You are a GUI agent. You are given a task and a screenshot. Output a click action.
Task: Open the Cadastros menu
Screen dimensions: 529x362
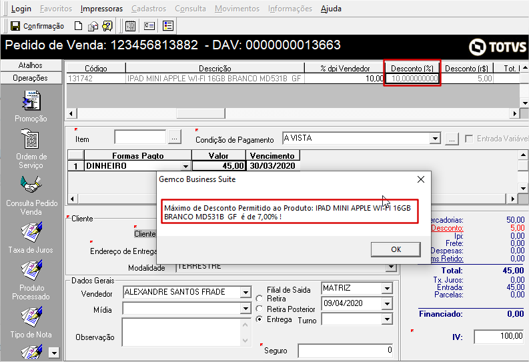[149, 9]
